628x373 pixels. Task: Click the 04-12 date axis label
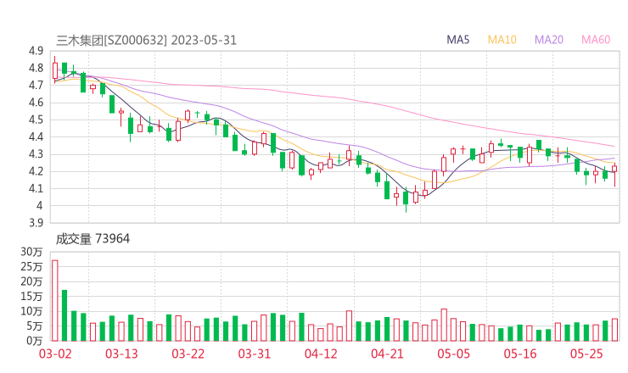pyautogui.click(x=321, y=354)
